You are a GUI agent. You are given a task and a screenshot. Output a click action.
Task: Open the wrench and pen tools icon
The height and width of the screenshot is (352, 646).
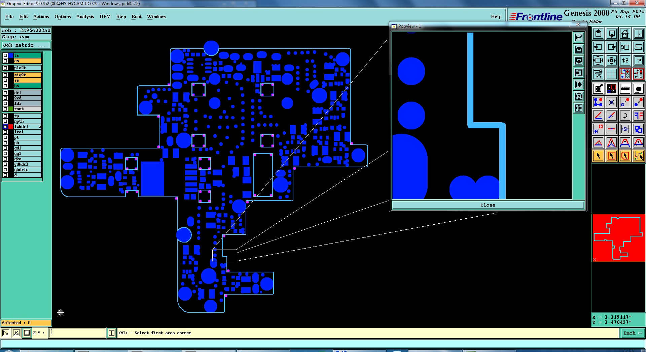pyautogui.click(x=598, y=74)
